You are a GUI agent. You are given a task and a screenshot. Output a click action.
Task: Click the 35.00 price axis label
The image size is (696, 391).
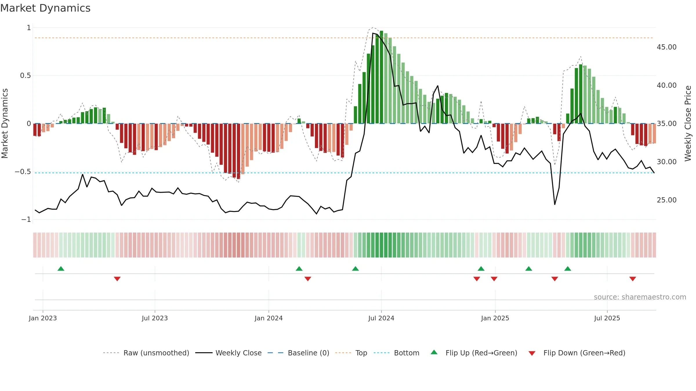(x=667, y=123)
